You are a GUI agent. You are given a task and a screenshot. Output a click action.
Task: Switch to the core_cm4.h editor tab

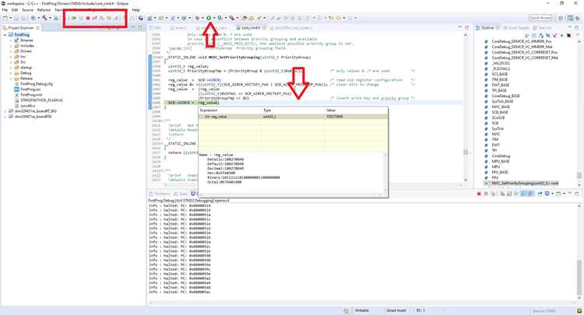(x=250, y=28)
